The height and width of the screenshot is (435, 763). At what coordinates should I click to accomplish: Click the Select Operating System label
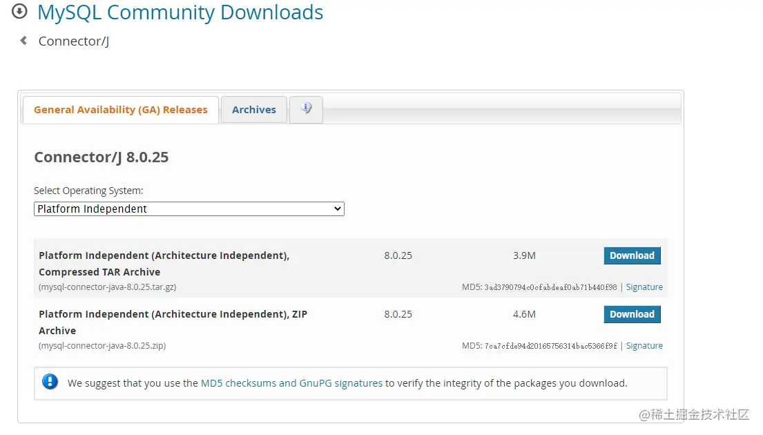pyautogui.click(x=88, y=191)
